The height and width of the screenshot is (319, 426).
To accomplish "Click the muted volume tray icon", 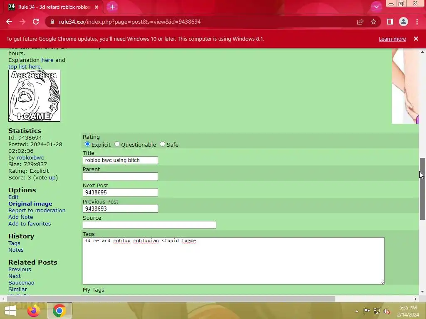I will pyautogui.click(x=387, y=311).
